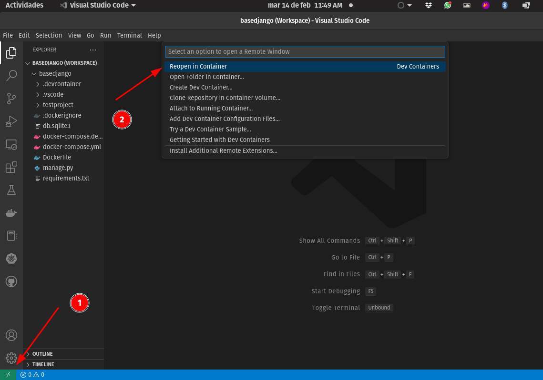This screenshot has height=380, width=543.
Task: Choose Reopen in Container option
Action: (x=305, y=66)
